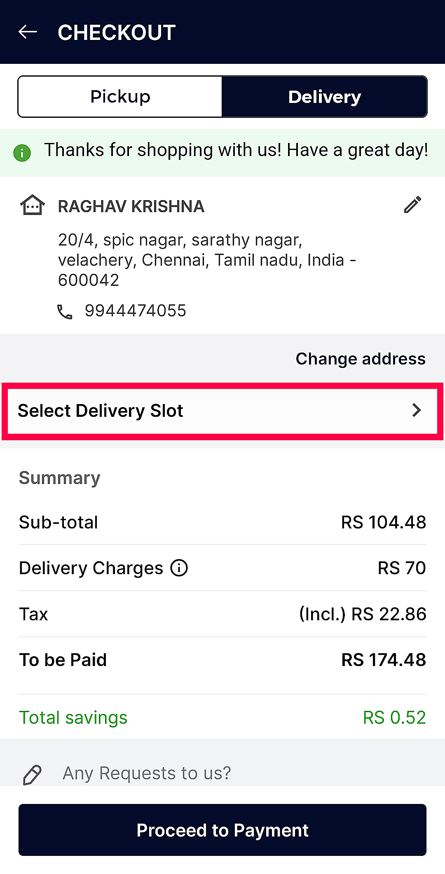Tap the Total savings label
This screenshot has height=874, width=445.
[x=73, y=717]
